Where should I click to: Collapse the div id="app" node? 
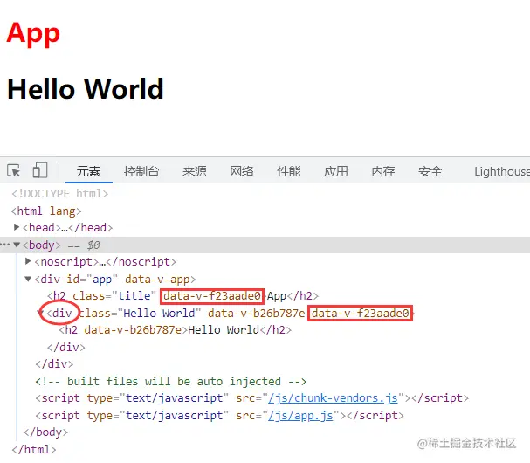coord(28,279)
